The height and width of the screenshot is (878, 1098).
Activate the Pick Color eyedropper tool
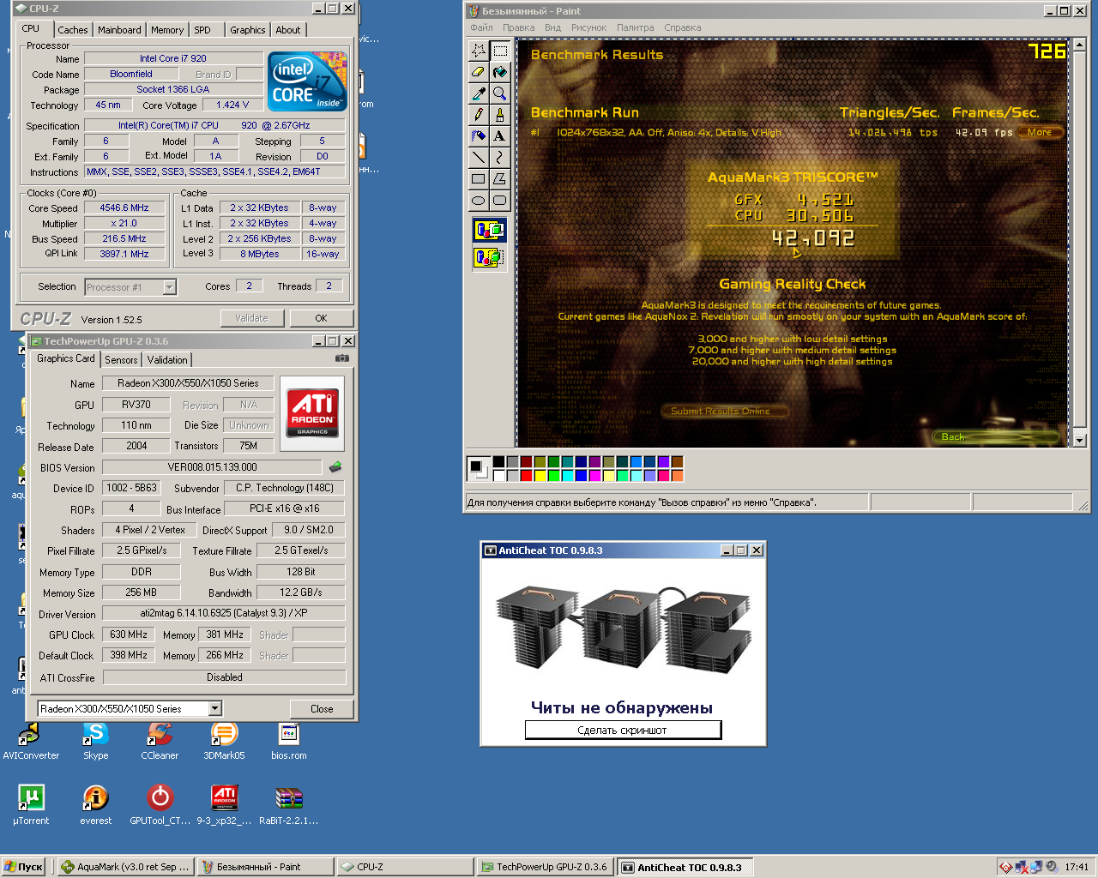(479, 93)
